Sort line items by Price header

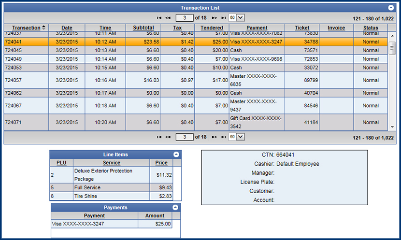(161, 163)
